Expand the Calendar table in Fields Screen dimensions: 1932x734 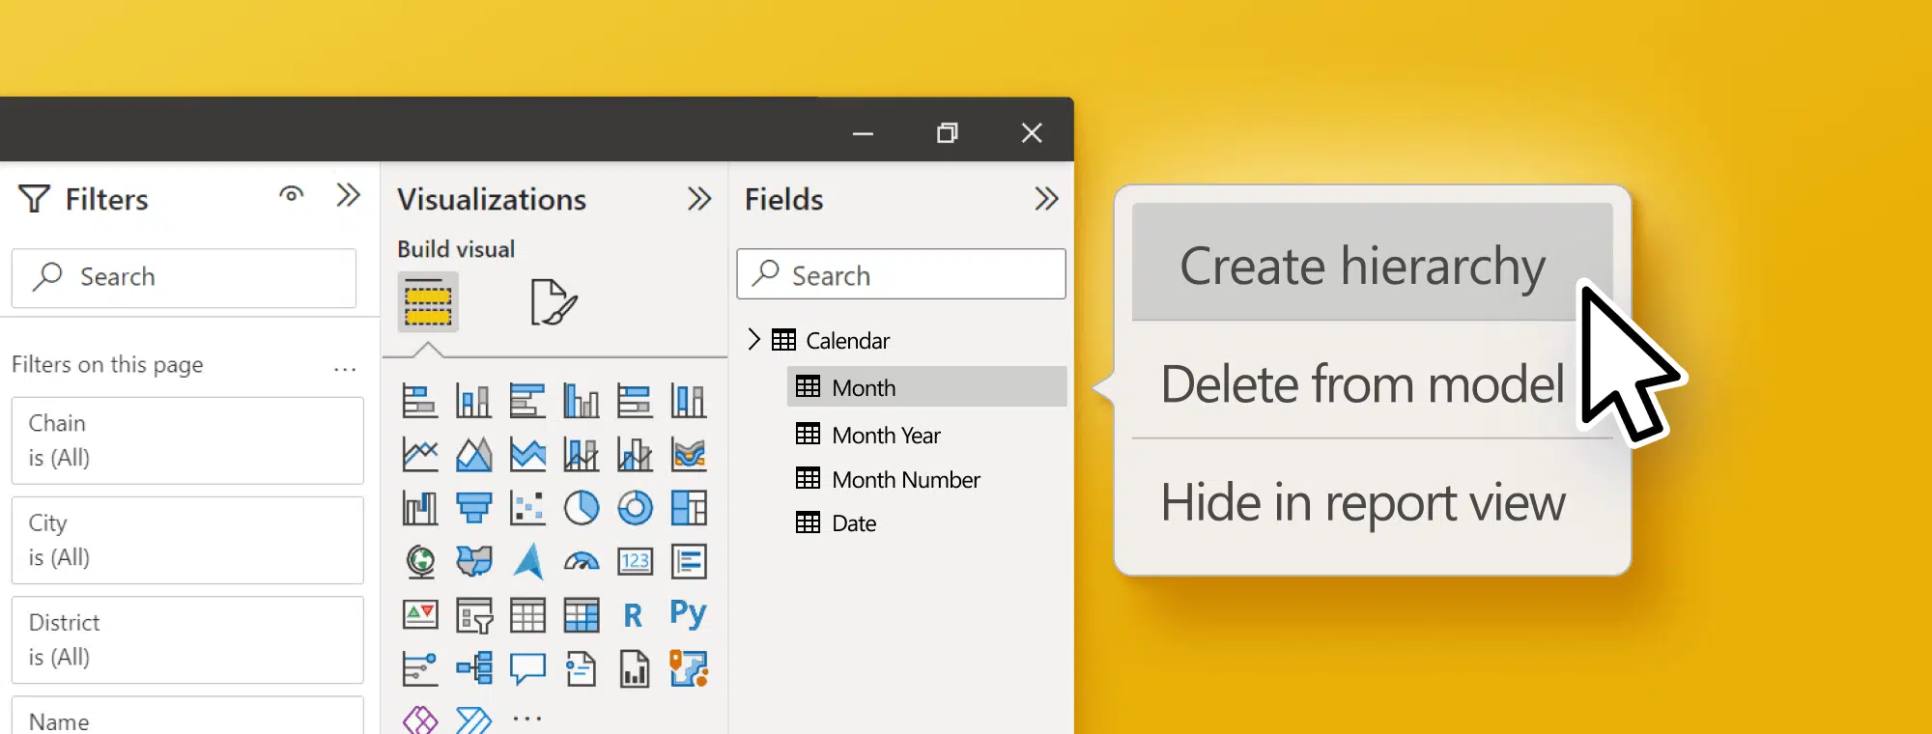pos(754,340)
